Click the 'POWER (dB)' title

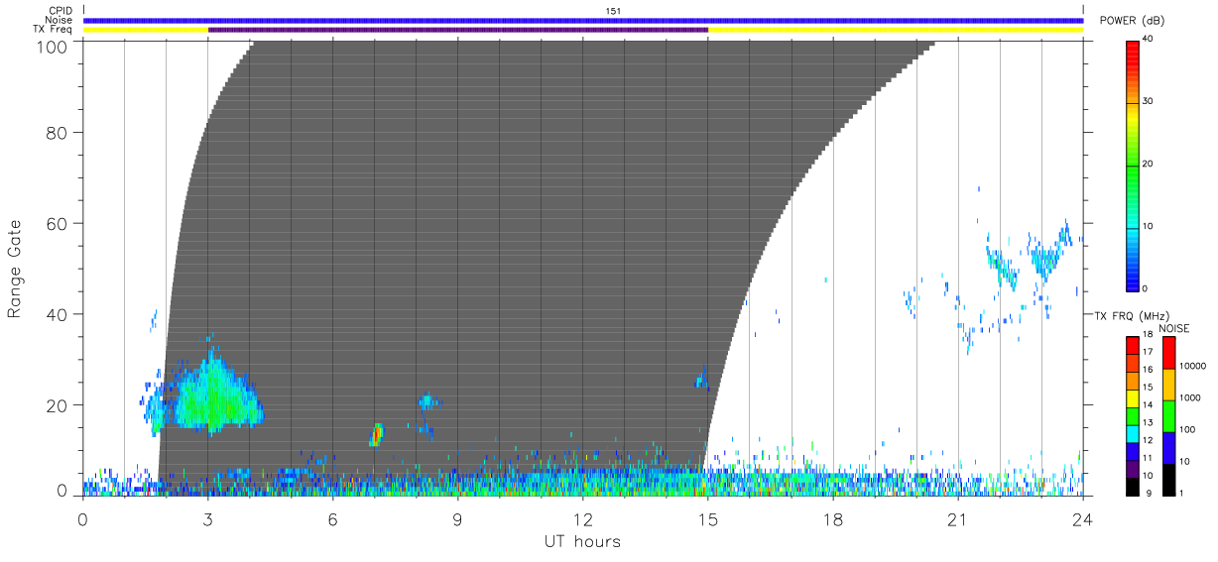point(1132,21)
